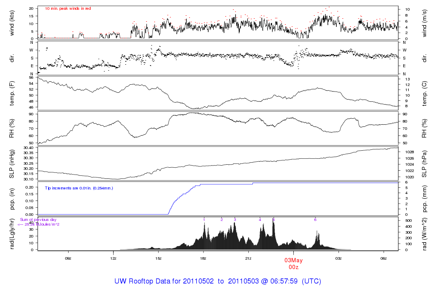Click the red '03May' date label
The width and height of the screenshot is (436, 298).
point(293,261)
